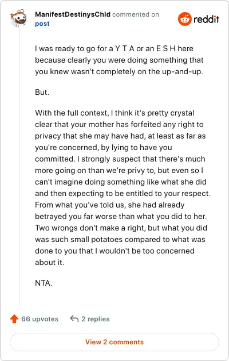The image size is (229, 361).
Task: Open ManifestDestinysChld's avatar image
Action: (18, 18)
